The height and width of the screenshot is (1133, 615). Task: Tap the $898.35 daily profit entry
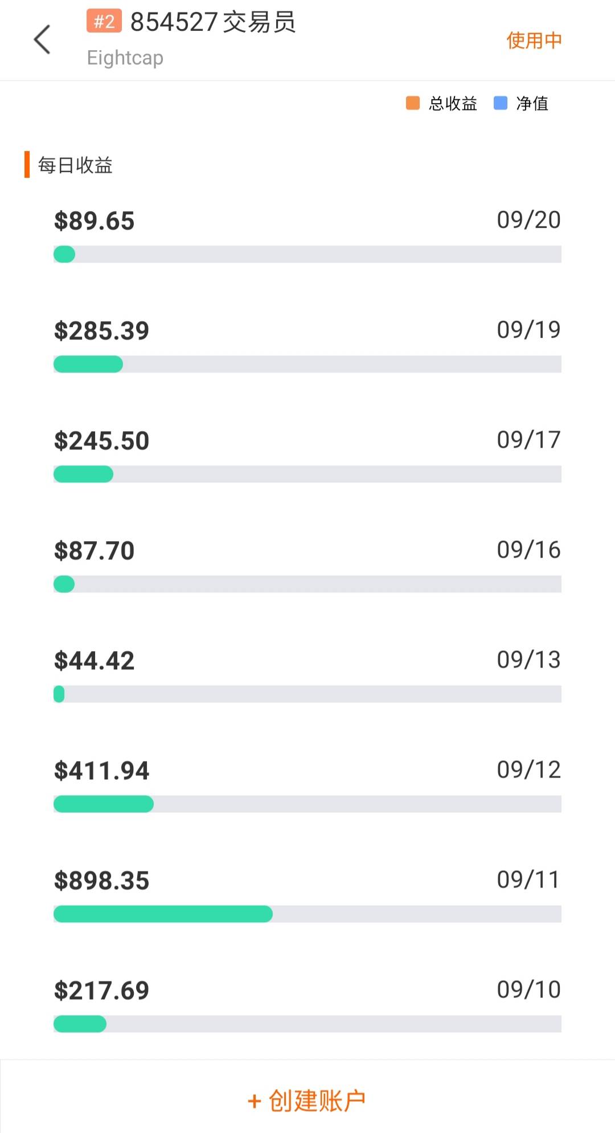(x=101, y=881)
